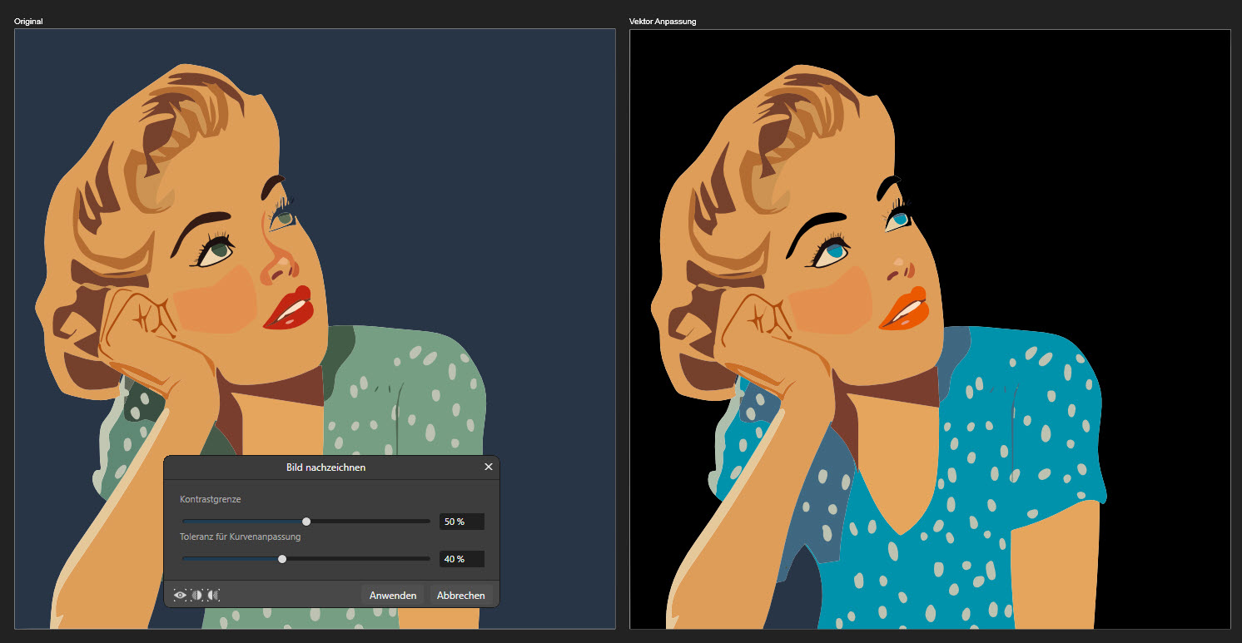Click the Kontrastgrenze slider handle

[306, 522]
